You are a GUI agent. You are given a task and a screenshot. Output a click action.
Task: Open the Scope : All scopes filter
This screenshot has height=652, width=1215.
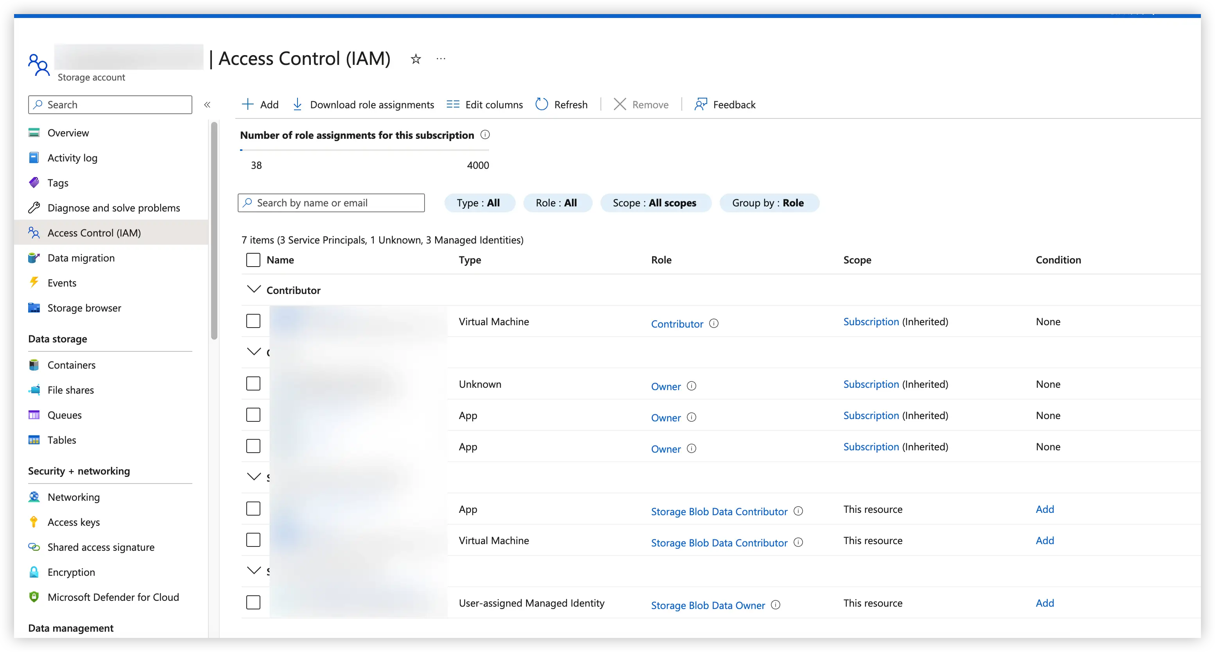point(656,203)
